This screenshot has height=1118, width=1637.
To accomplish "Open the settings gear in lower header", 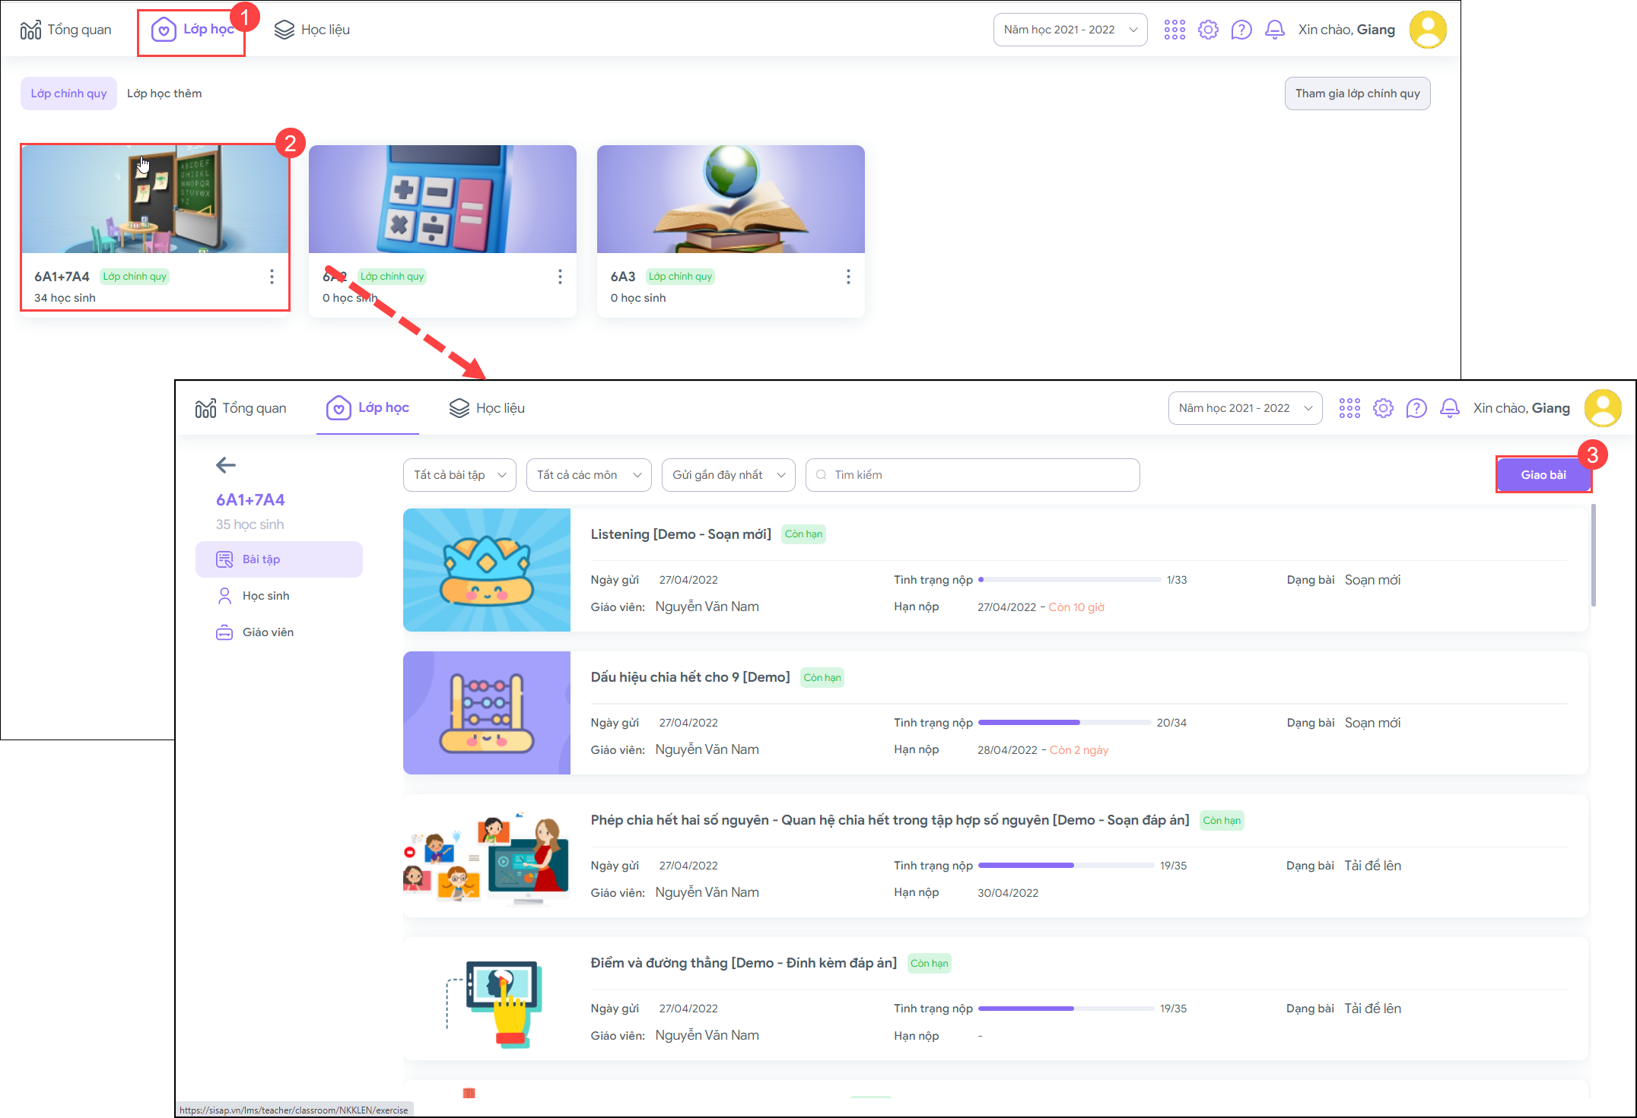I will pos(1382,409).
